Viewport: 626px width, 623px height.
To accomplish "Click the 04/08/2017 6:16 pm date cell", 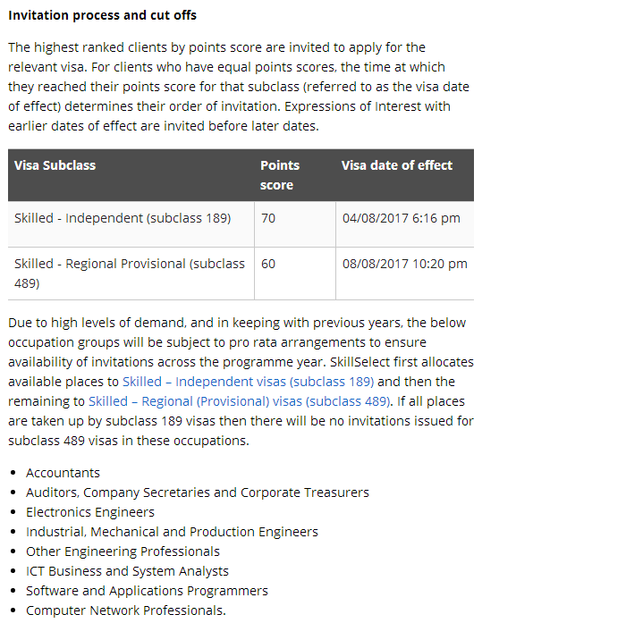I will [402, 218].
